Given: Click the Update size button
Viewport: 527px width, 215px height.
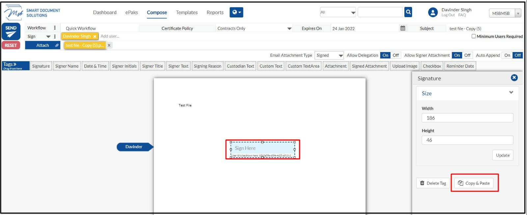Looking at the screenshot, I should (503, 155).
